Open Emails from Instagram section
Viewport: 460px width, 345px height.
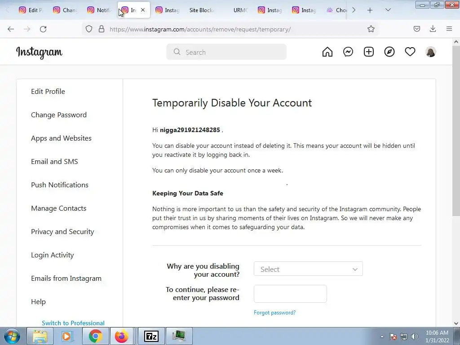pyautogui.click(x=66, y=279)
